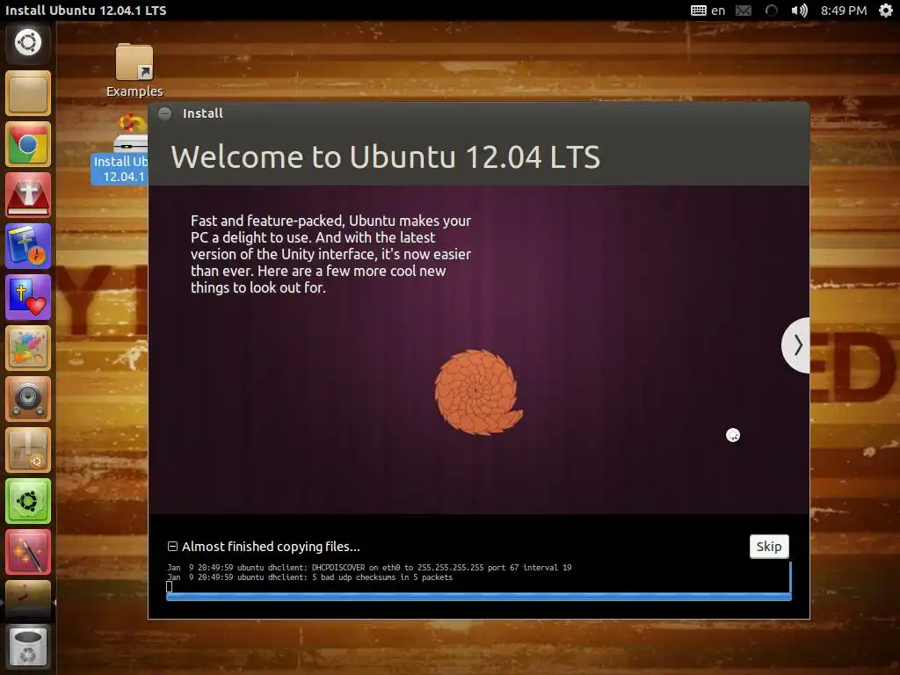The height and width of the screenshot is (675, 900).
Task: Open the red Bible book launcher app
Action: point(27,196)
